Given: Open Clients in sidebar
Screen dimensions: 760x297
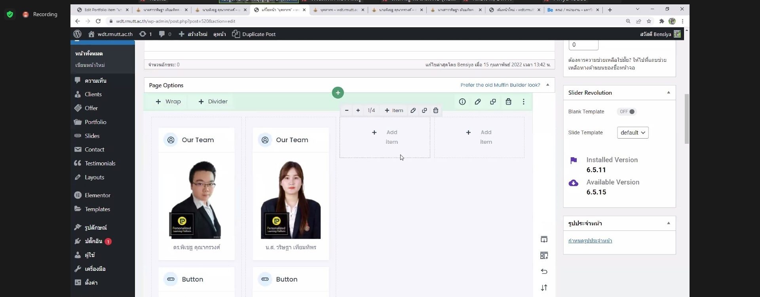Looking at the screenshot, I should [x=103, y=94].
